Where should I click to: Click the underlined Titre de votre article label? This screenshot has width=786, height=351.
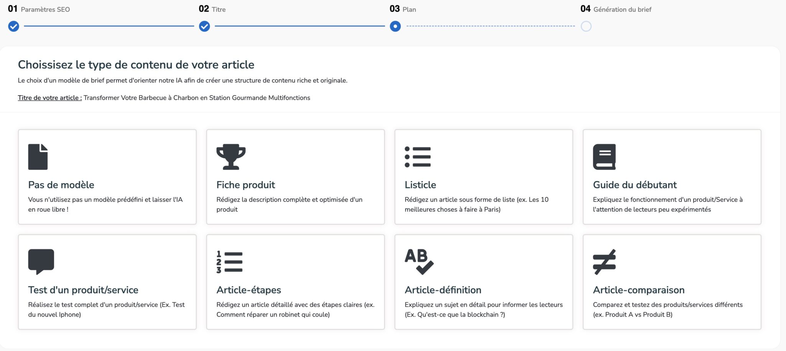pos(50,98)
